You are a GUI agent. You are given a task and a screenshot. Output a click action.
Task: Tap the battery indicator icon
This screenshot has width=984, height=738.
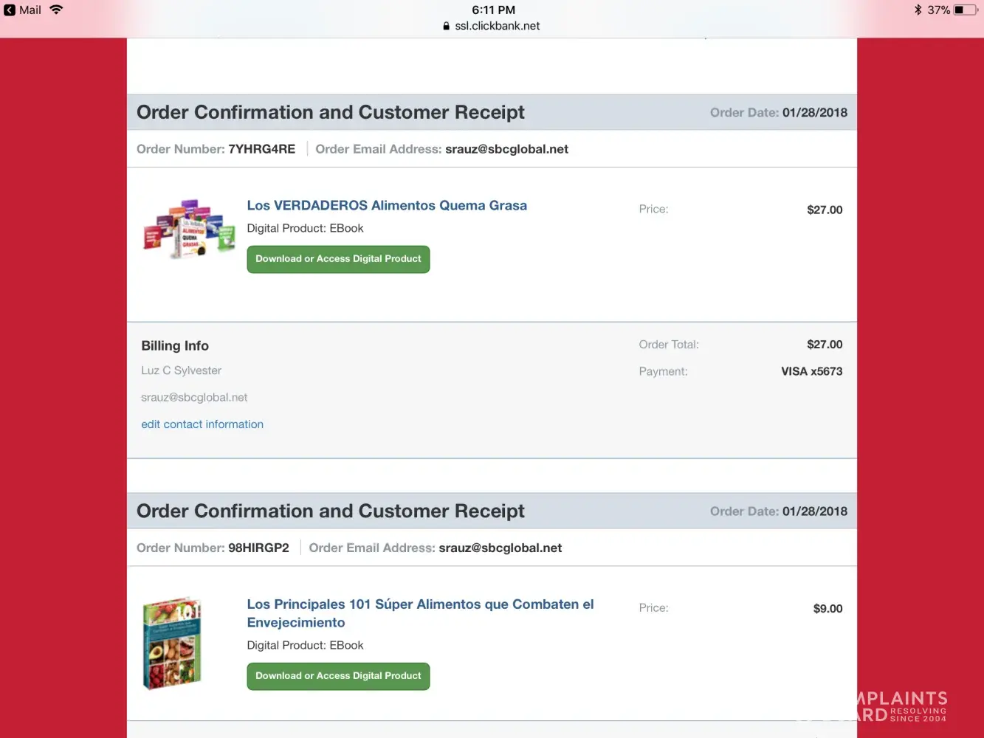(x=964, y=10)
